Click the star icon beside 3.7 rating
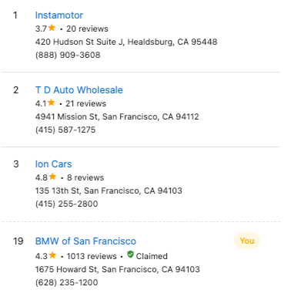 (52, 28)
